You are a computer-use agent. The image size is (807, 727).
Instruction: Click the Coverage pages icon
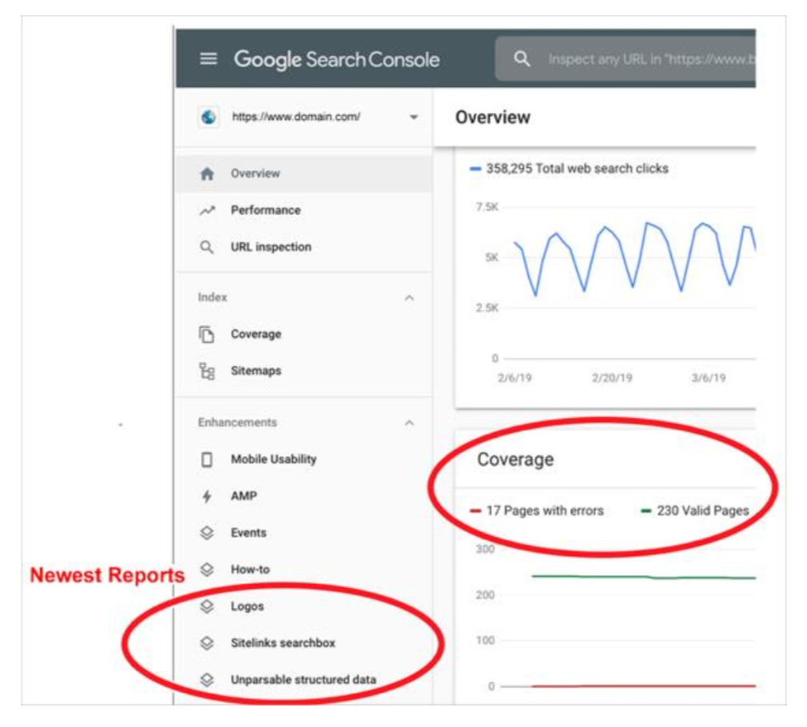coord(206,335)
